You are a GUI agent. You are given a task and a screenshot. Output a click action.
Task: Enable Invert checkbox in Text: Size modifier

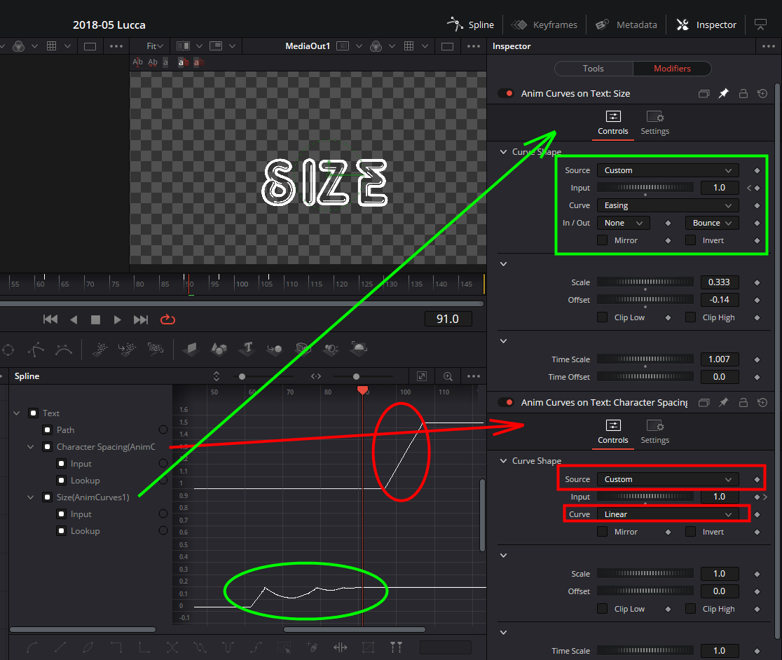(691, 240)
